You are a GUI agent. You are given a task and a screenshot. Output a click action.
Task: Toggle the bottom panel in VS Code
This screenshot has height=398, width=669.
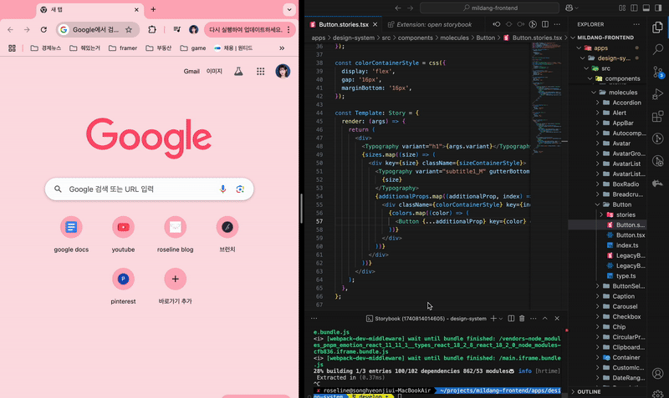(646, 8)
